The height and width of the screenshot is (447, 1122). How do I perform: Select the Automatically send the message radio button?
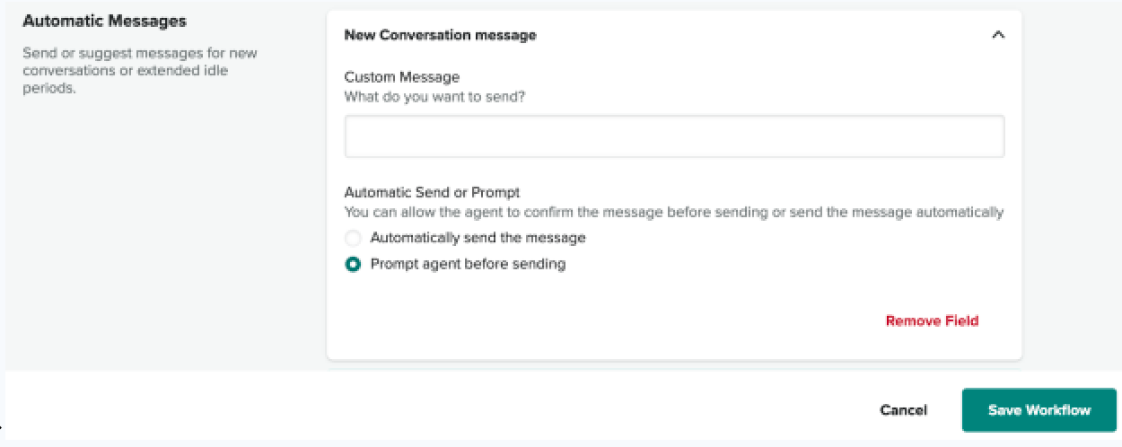[x=353, y=239]
